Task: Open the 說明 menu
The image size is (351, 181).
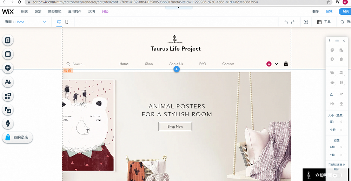Action: click(92, 12)
